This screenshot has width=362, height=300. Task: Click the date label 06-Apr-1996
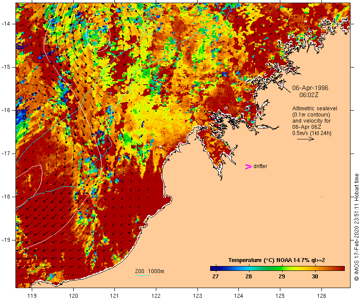[x=310, y=88]
